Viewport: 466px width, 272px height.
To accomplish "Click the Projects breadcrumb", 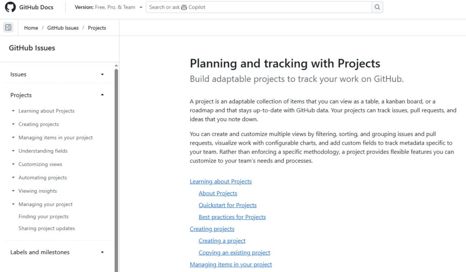I will [97, 28].
